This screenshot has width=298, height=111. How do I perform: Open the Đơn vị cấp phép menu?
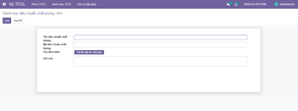tap(87, 4)
